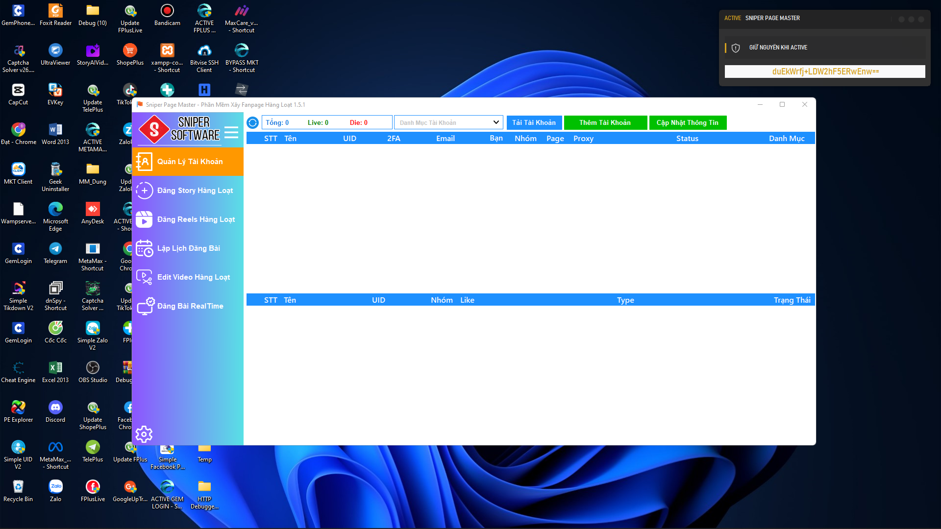Open Microsoft Edge desktop icon

coord(55,217)
